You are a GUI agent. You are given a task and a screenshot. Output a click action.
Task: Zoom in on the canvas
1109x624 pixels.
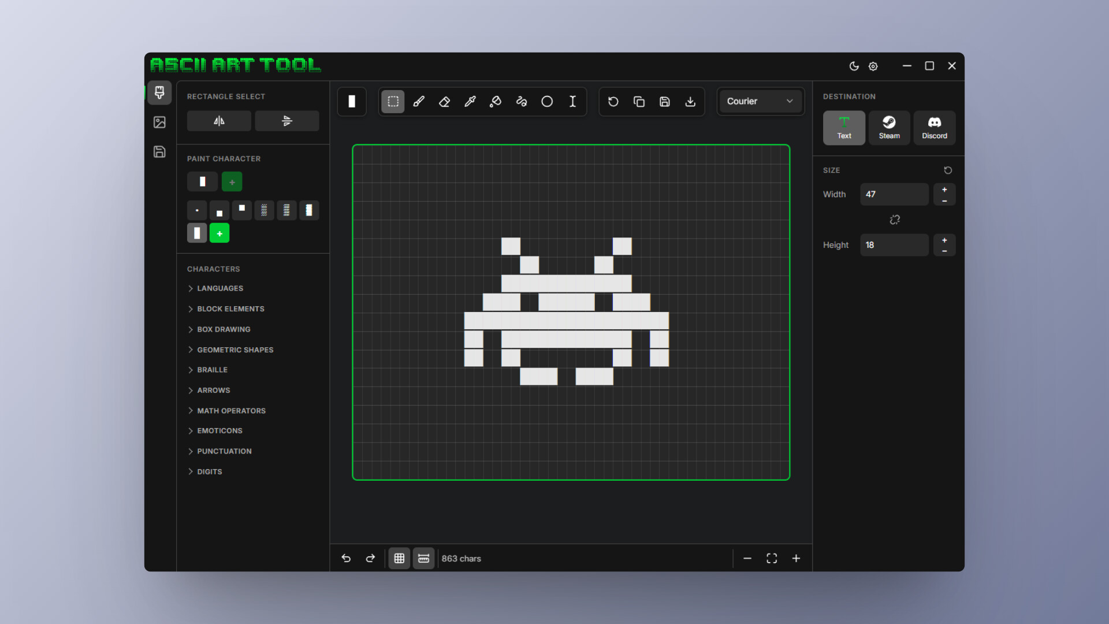pos(796,558)
